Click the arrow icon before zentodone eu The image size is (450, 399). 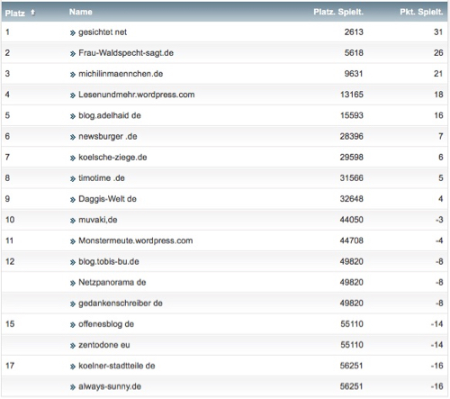point(73,346)
